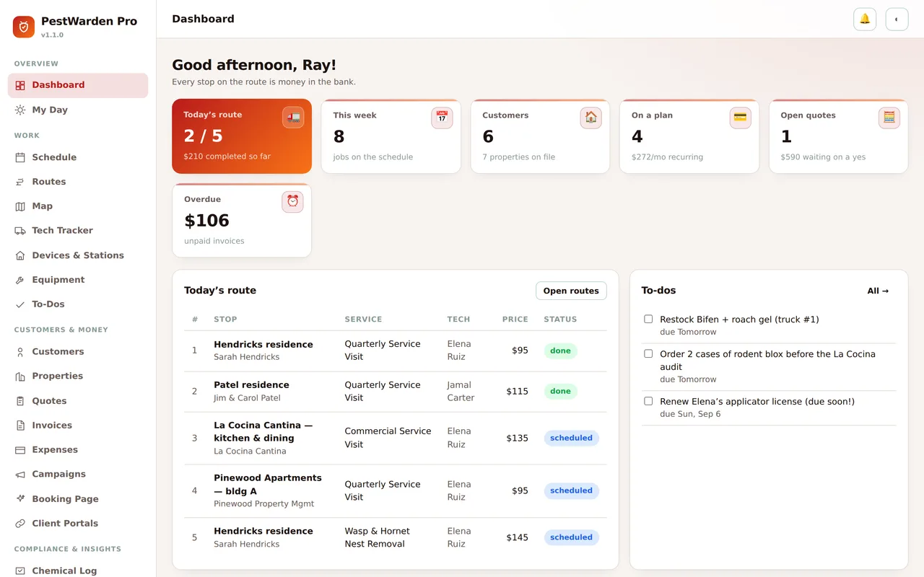Open the Overdue $106 card

(x=242, y=220)
